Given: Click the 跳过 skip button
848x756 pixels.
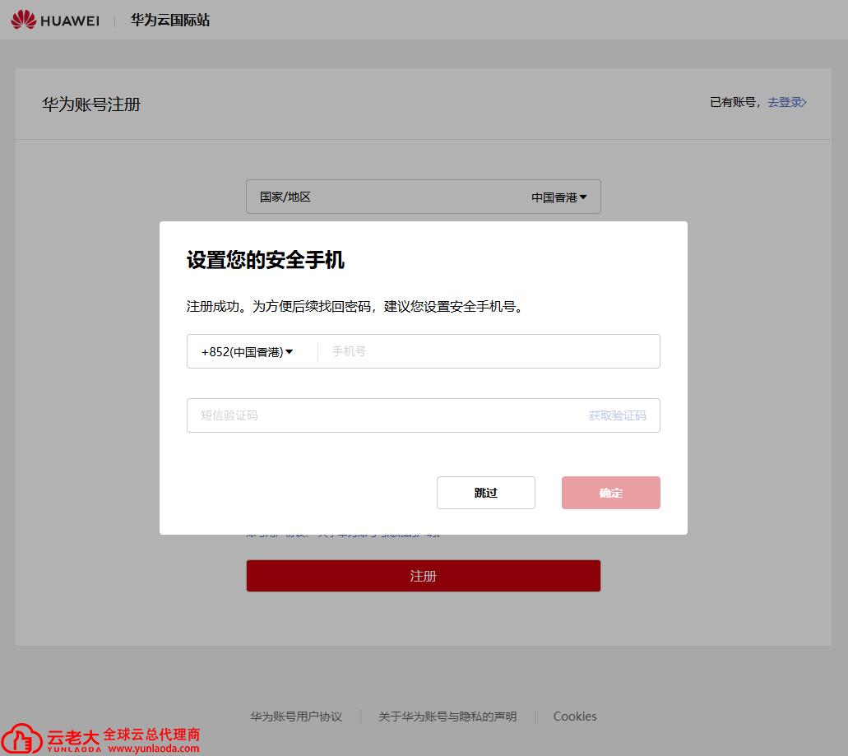Looking at the screenshot, I should (486, 493).
